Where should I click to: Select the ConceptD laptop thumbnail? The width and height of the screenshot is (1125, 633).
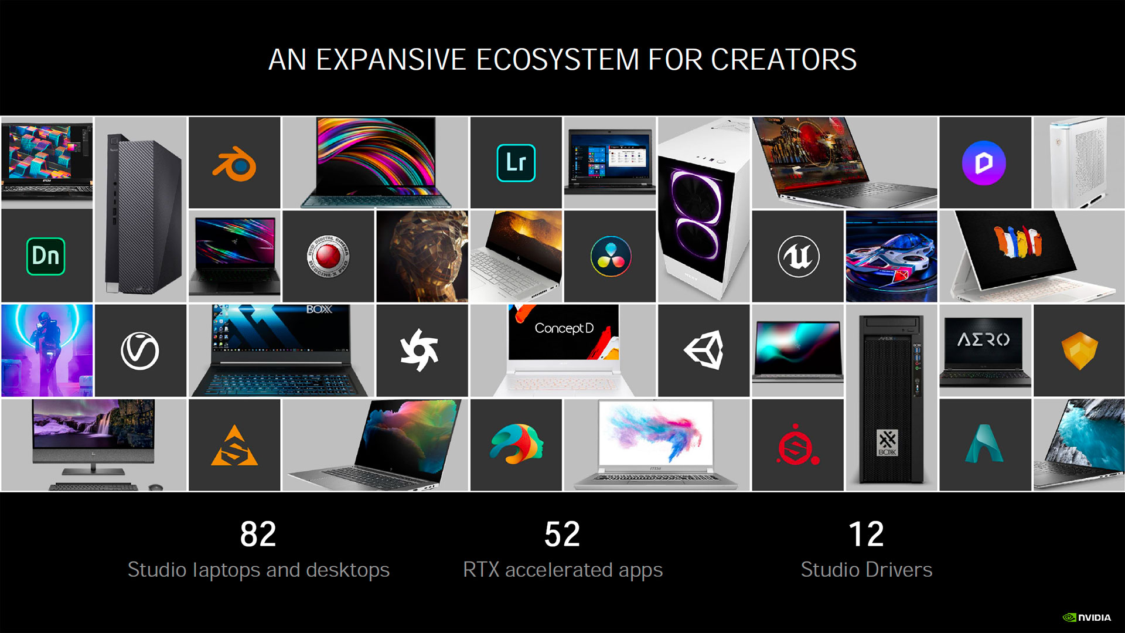[563, 350]
